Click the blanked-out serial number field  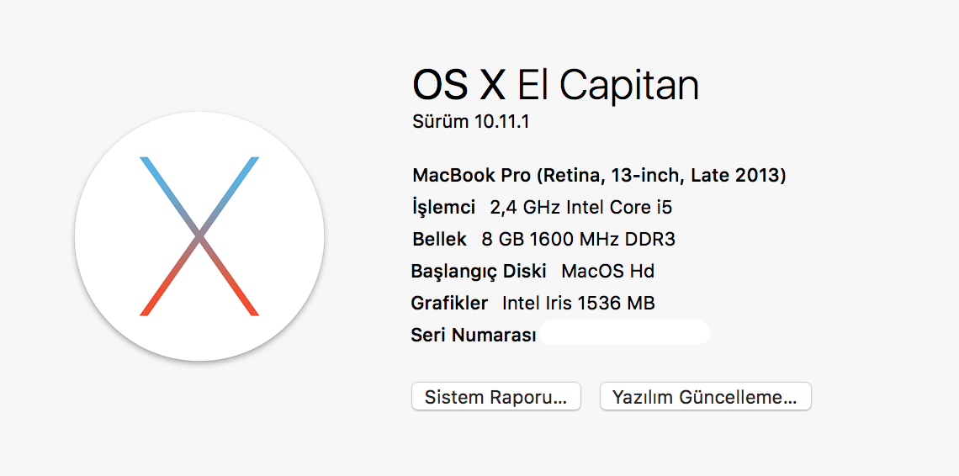pos(625,332)
